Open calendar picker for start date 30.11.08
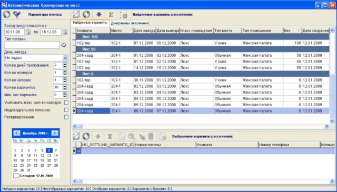This screenshot has width=337, height=192. pyautogui.click(x=28, y=32)
